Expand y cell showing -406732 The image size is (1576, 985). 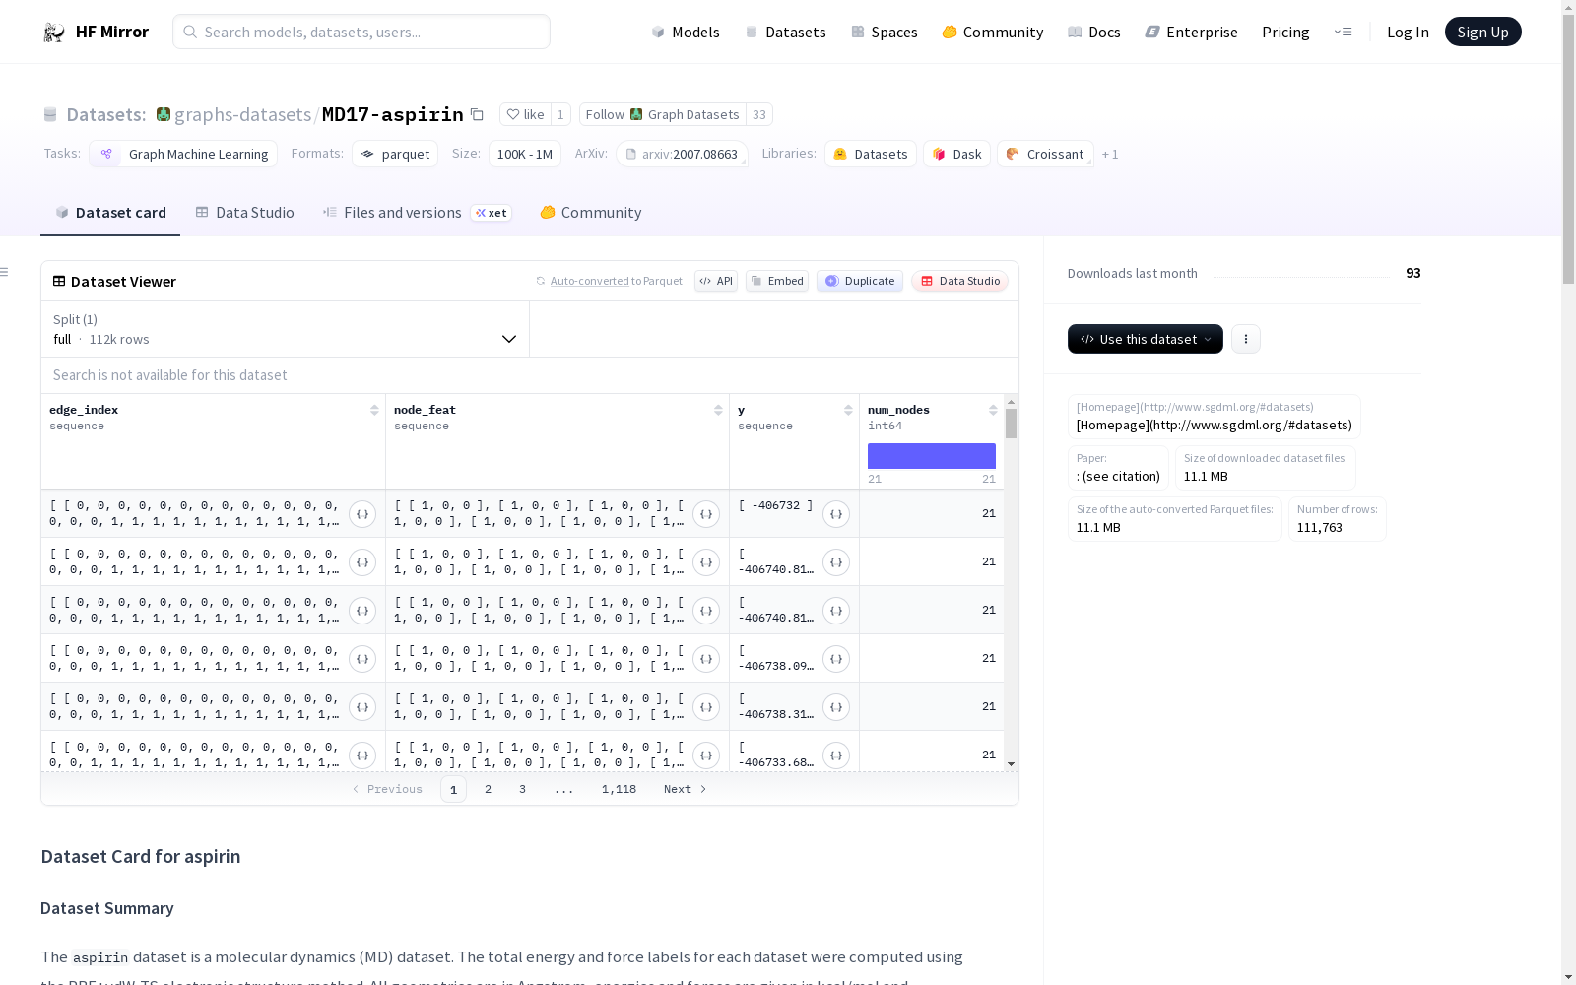(836, 514)
